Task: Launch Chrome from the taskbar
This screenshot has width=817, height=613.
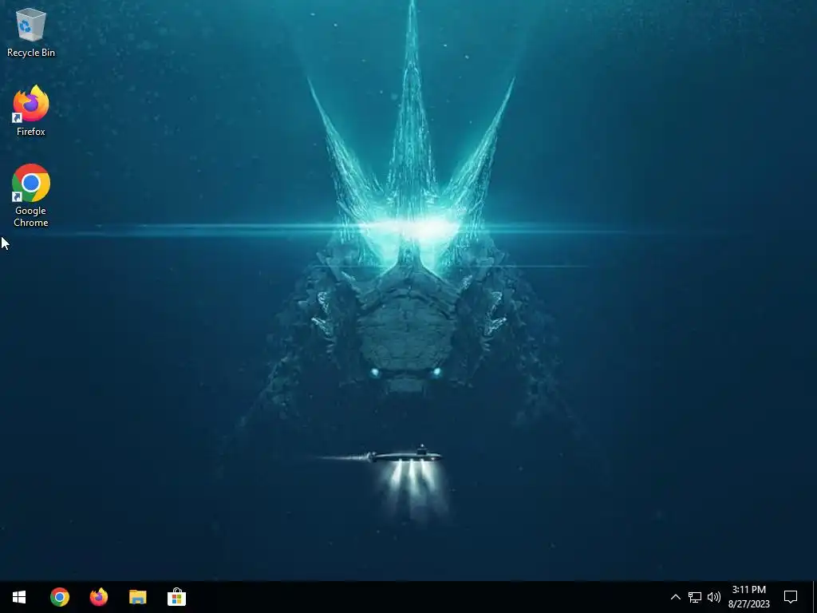Action: click(60, 597)
